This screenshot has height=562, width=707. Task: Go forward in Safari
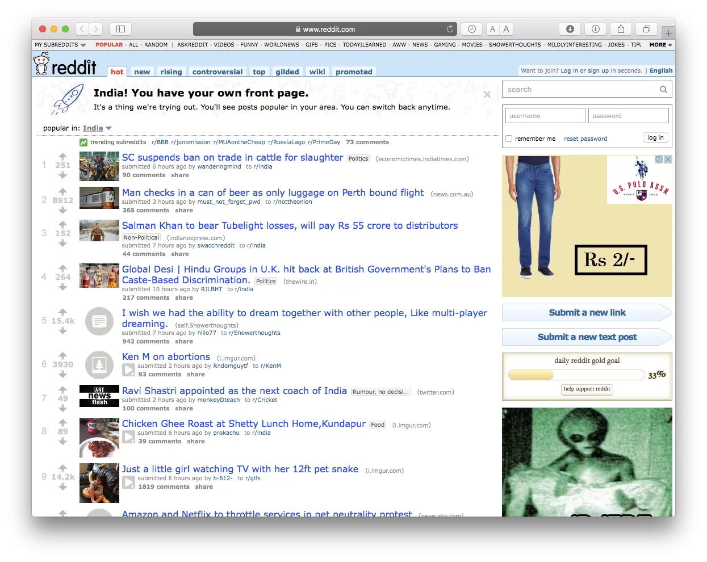pyautogui.click(x=96, y=29)
